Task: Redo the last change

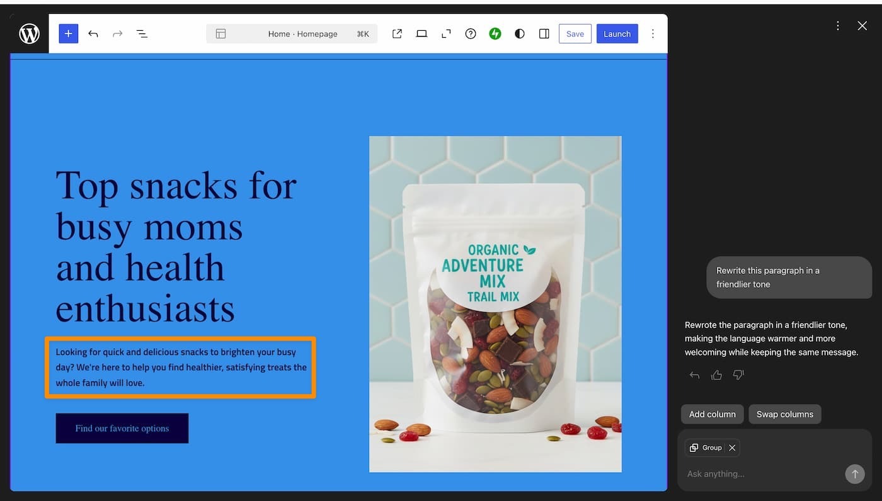Action: pos(117,33)
